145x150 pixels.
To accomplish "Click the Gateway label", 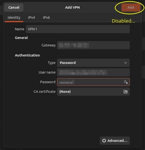I will (x=49, y=45).
